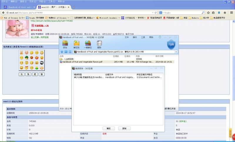The width and height of the screenshot is (235, 142).
Task: Click the 虎 emoticon set button
Action: [x=35, y=74]
